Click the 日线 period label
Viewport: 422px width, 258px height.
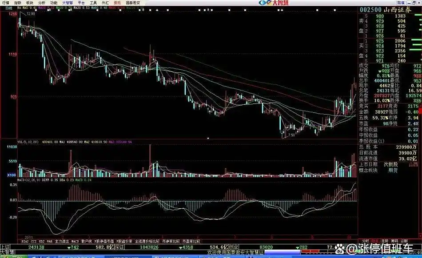[9, 8]
